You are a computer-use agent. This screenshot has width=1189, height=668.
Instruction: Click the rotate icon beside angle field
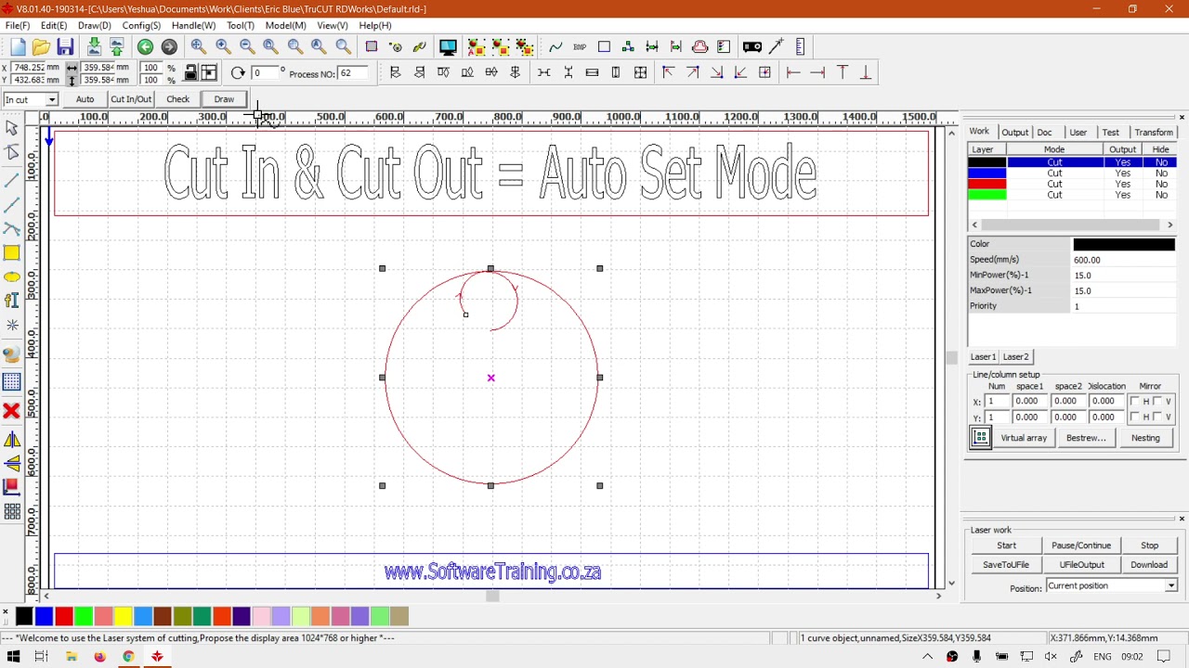click(238, 73)
